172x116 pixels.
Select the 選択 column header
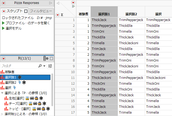[158, 12]
